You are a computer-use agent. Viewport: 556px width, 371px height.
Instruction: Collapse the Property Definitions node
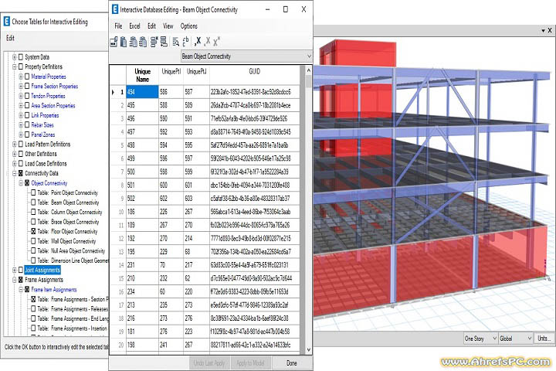pyautogui.click(x=15, y=66)
